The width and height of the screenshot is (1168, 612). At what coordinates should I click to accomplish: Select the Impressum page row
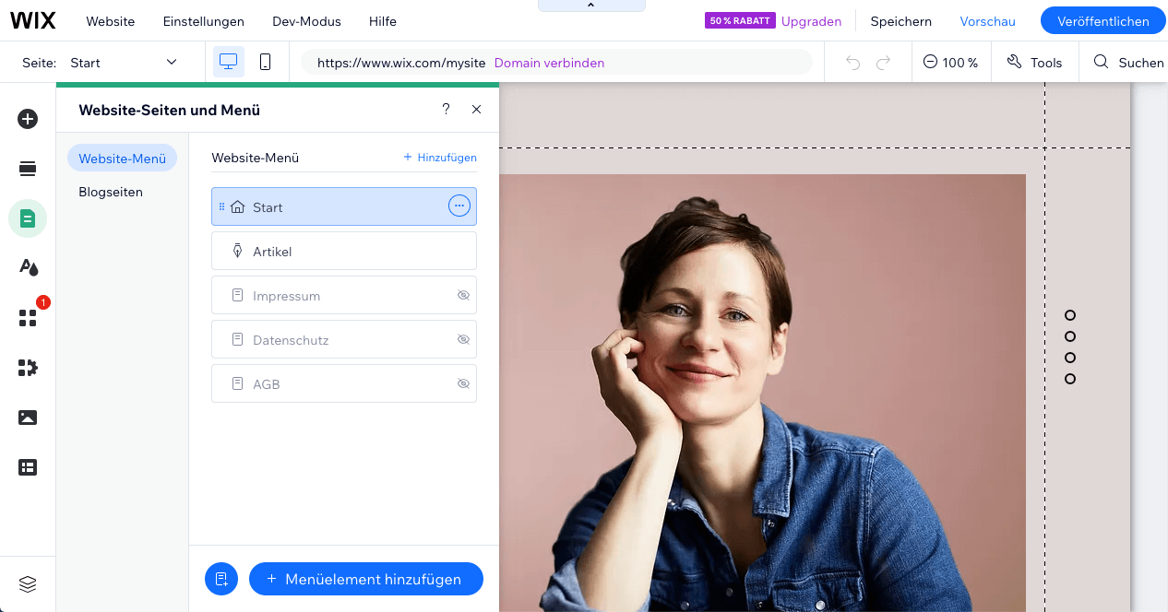(344, 295)
